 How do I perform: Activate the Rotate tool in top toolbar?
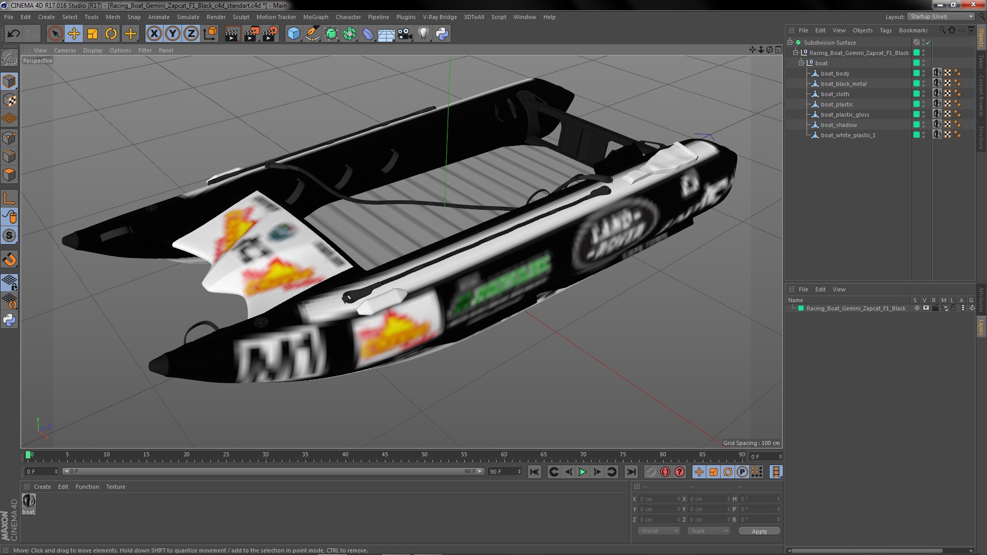[x=111, y=34]
